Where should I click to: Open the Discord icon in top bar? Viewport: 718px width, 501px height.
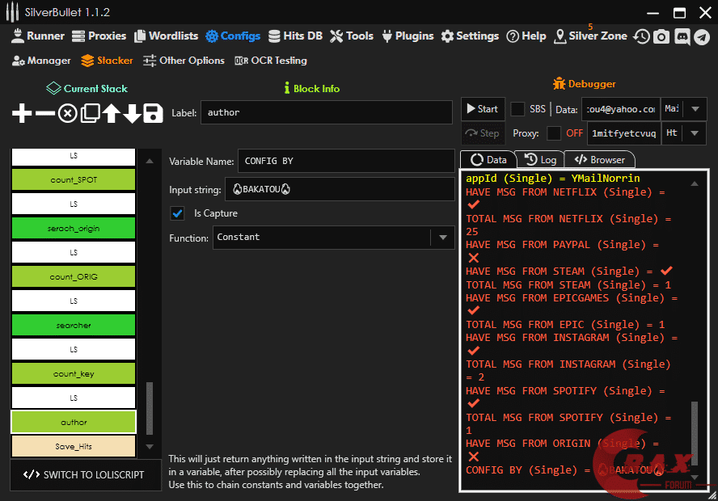coord(682,36)
